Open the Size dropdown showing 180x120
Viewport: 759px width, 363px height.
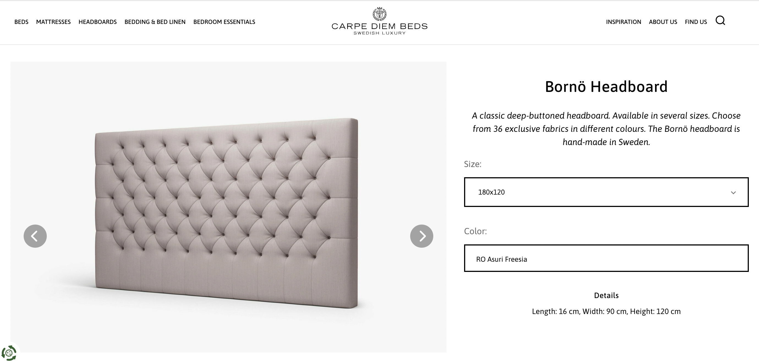[x=606, y=192]
